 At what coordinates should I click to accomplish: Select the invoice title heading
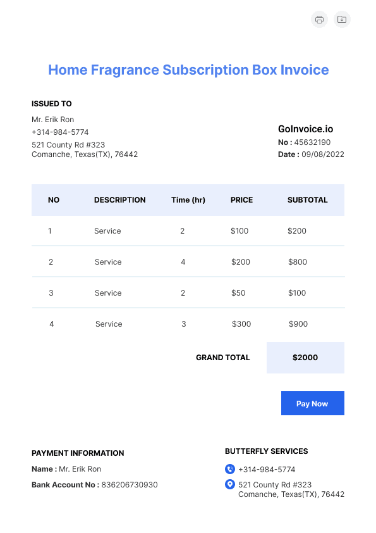(188, 70)
